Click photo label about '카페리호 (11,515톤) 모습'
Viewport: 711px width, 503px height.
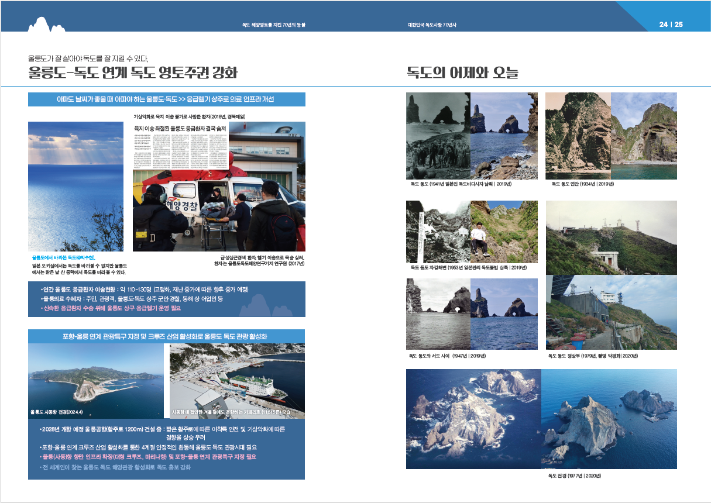tap(230, 413)
